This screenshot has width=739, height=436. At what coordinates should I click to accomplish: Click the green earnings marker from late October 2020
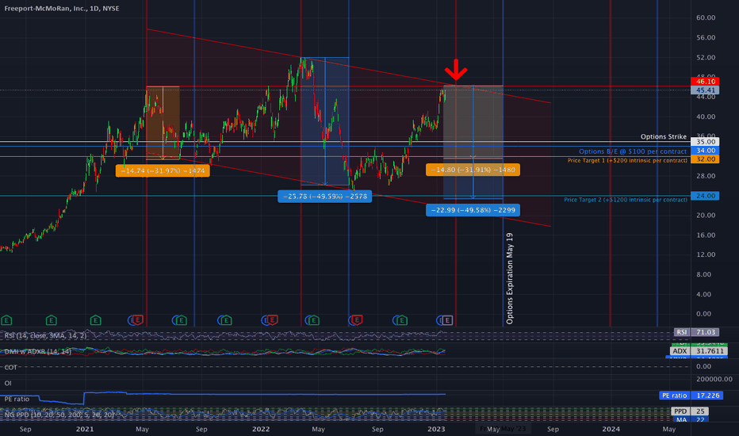51,320
